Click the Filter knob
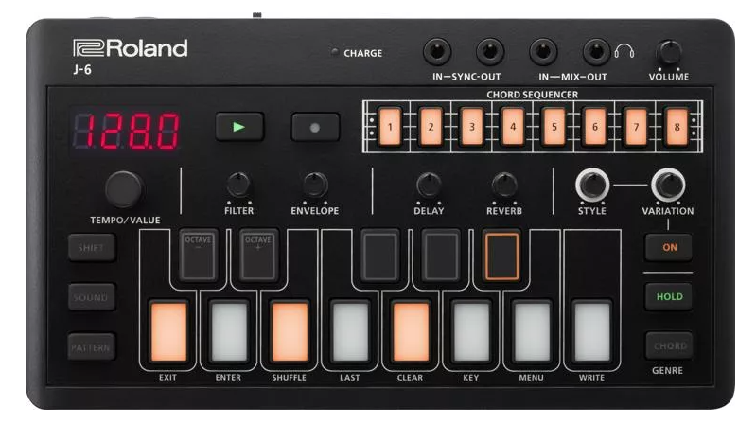756x425 pixels. (238, 185)
